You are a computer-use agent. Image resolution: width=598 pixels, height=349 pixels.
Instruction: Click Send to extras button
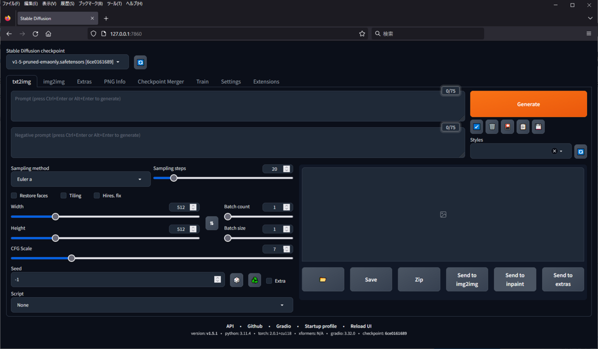click(563, 279)
